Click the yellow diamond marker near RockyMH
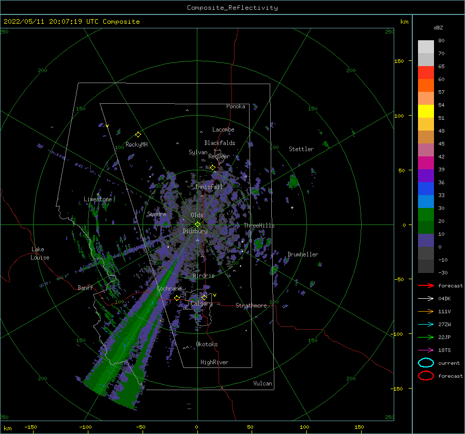The image size is (465, 434). point(138,135)
